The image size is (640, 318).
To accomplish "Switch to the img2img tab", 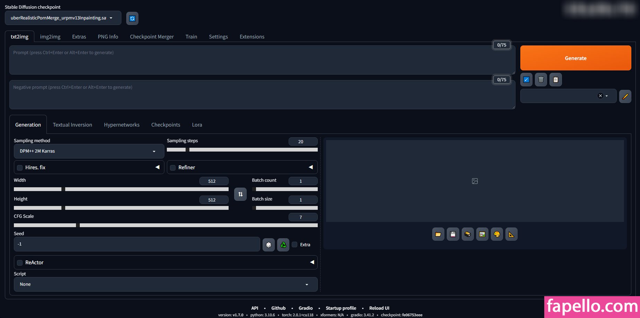I will click(50, 37).
